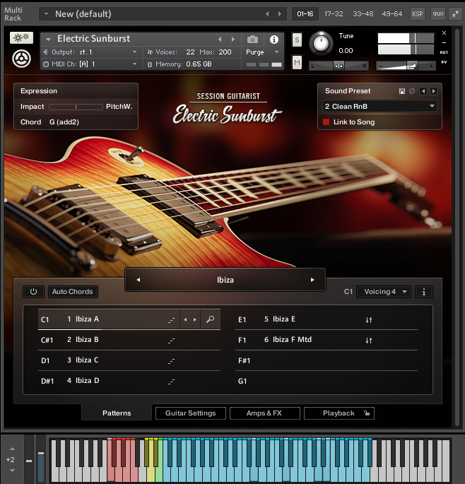The height and width of the screenshot is (484, 465).
Task: Expand the Electric Sunburst instrument name menu
Action: pos(48,40)
